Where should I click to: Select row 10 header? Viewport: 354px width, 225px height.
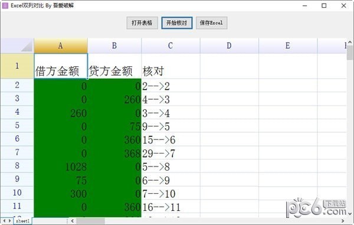pos(17,193)
